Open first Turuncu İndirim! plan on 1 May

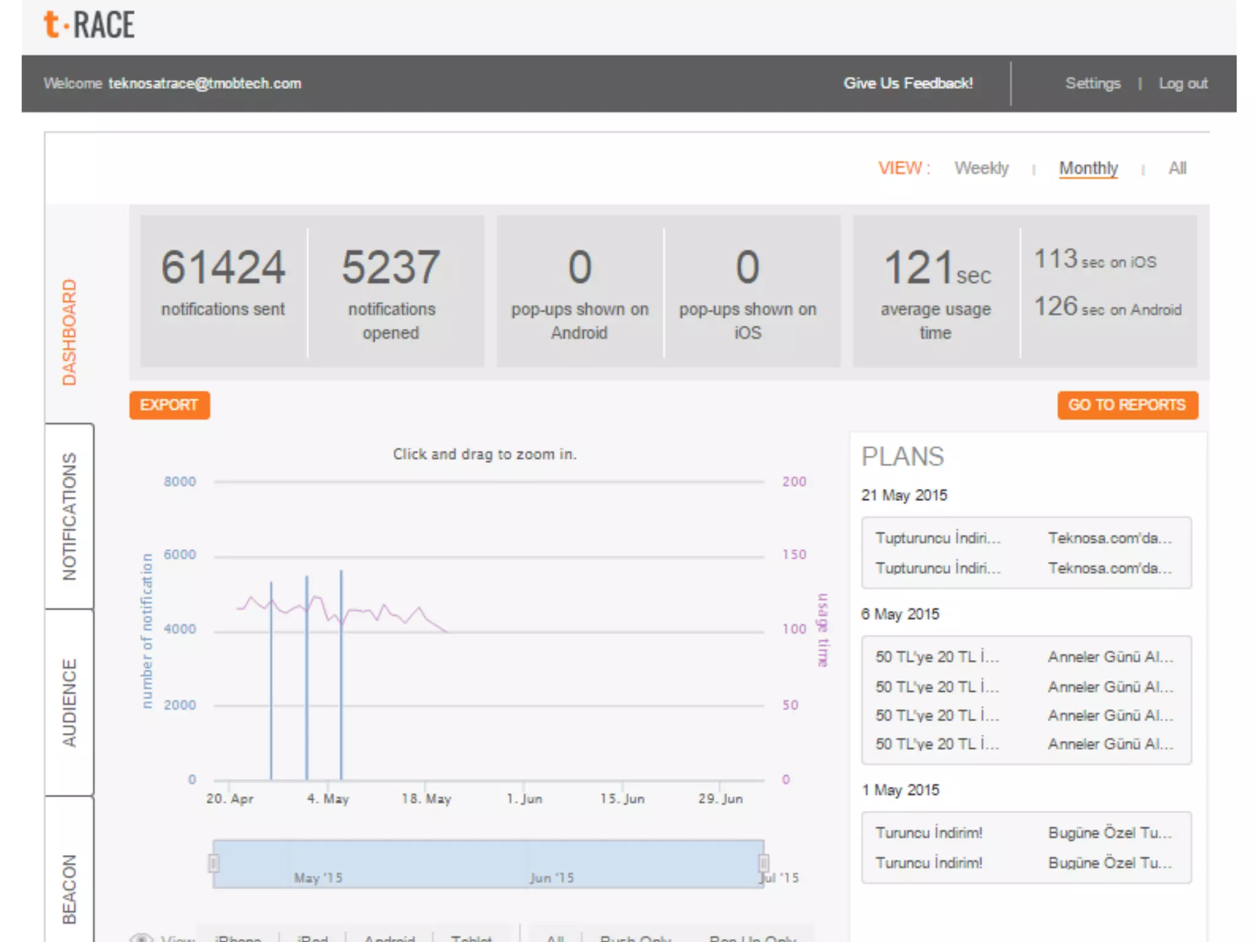929,833
